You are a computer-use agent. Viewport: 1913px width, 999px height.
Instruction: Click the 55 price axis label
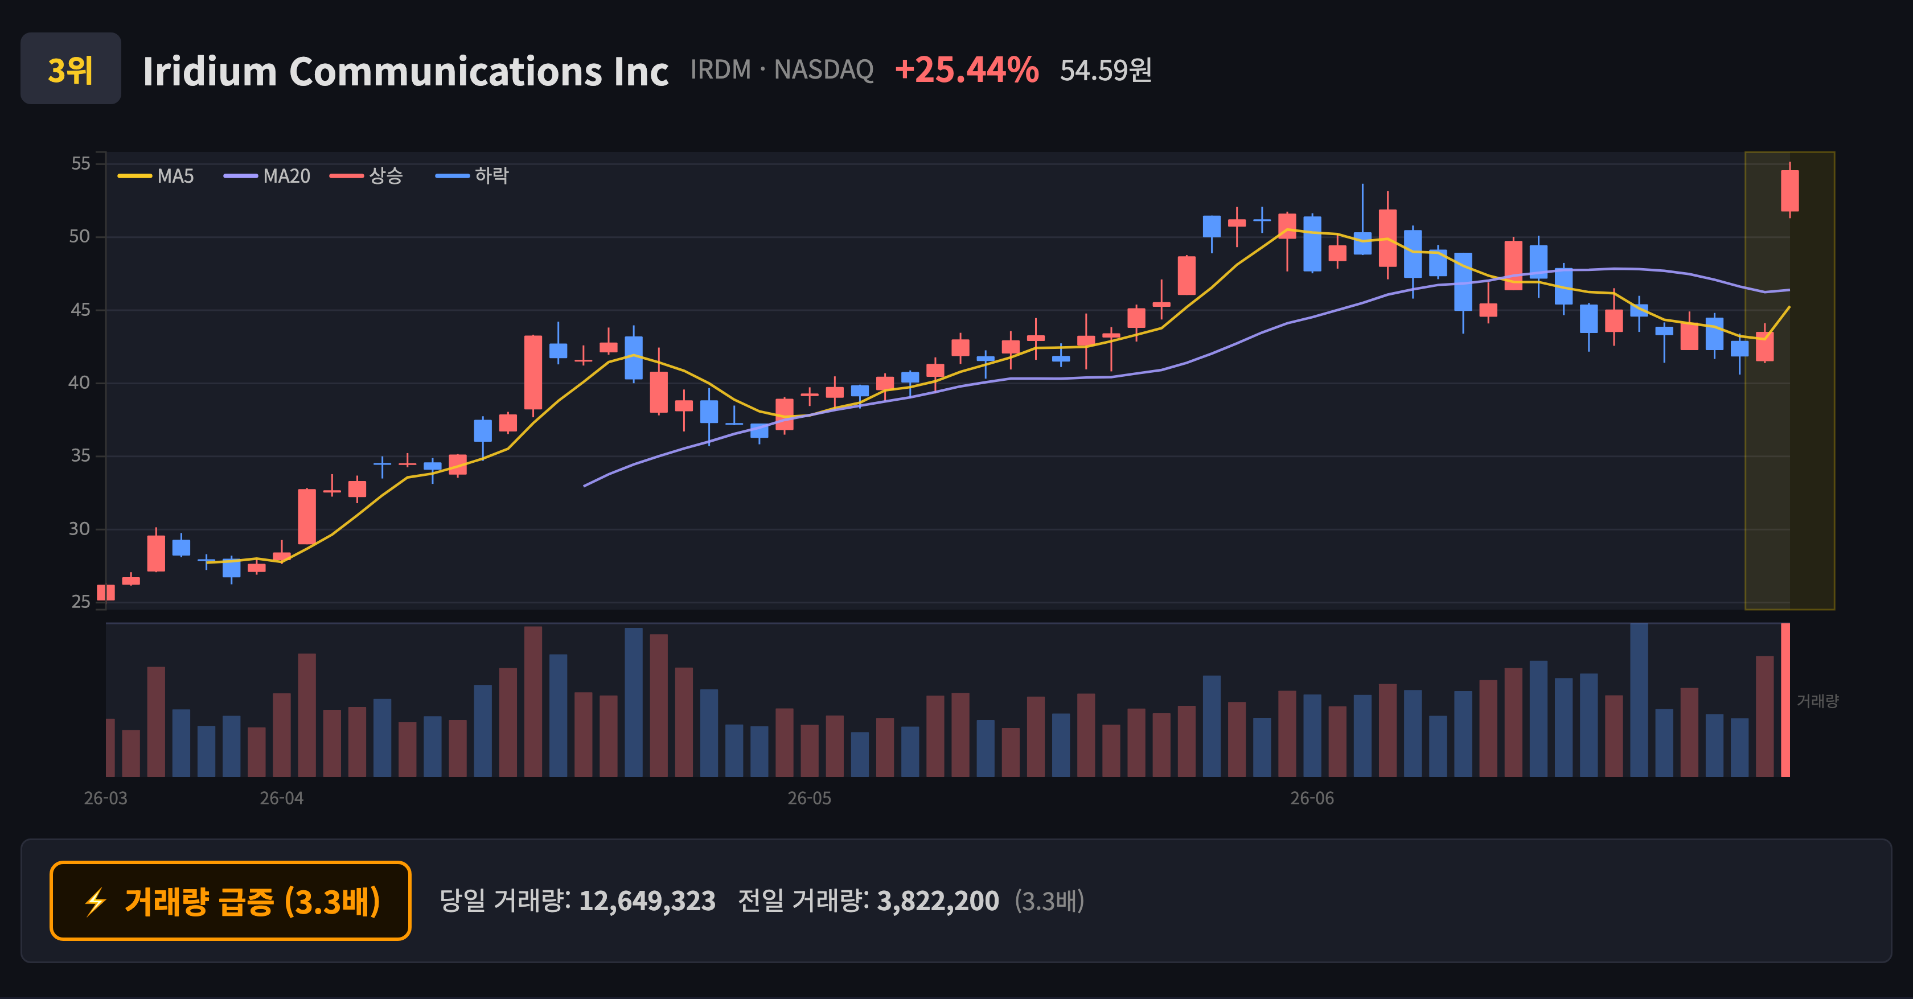[80, 163]
